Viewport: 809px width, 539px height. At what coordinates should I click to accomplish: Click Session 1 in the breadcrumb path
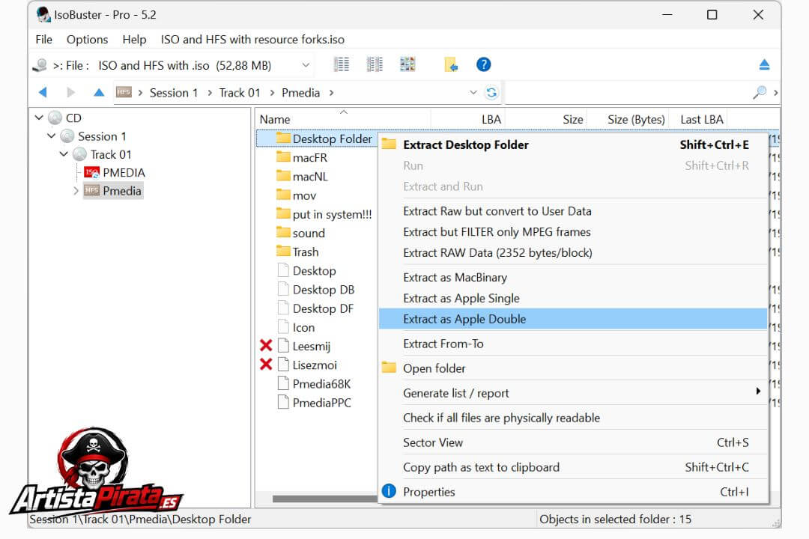pos(174,93)
